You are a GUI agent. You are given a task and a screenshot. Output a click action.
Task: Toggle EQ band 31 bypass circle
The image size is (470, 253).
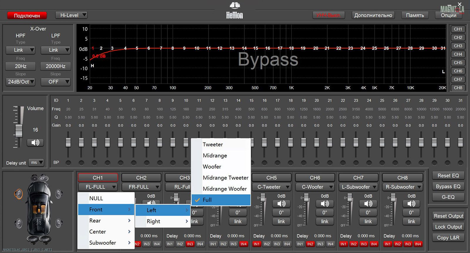click(461, 163)
